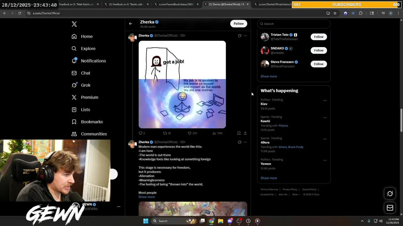Click taskbar Search box
Screen dimensions: 403x226
coord(174,221)
